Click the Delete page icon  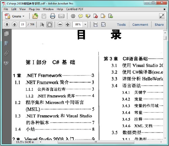click(95, 16)
